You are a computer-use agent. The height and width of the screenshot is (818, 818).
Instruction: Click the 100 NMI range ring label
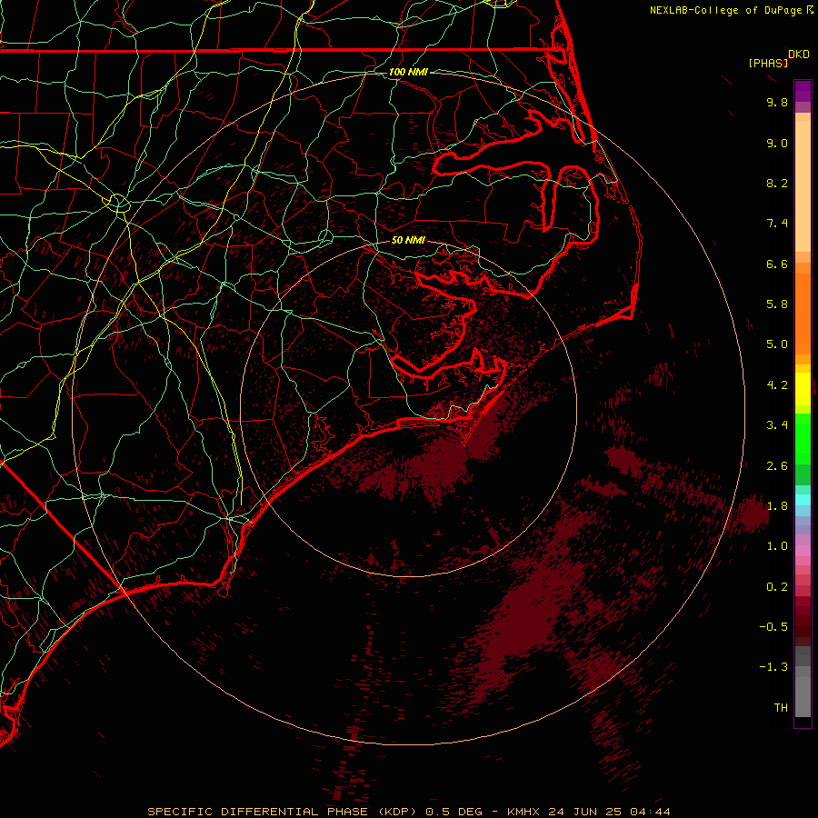tap(408, 72)
